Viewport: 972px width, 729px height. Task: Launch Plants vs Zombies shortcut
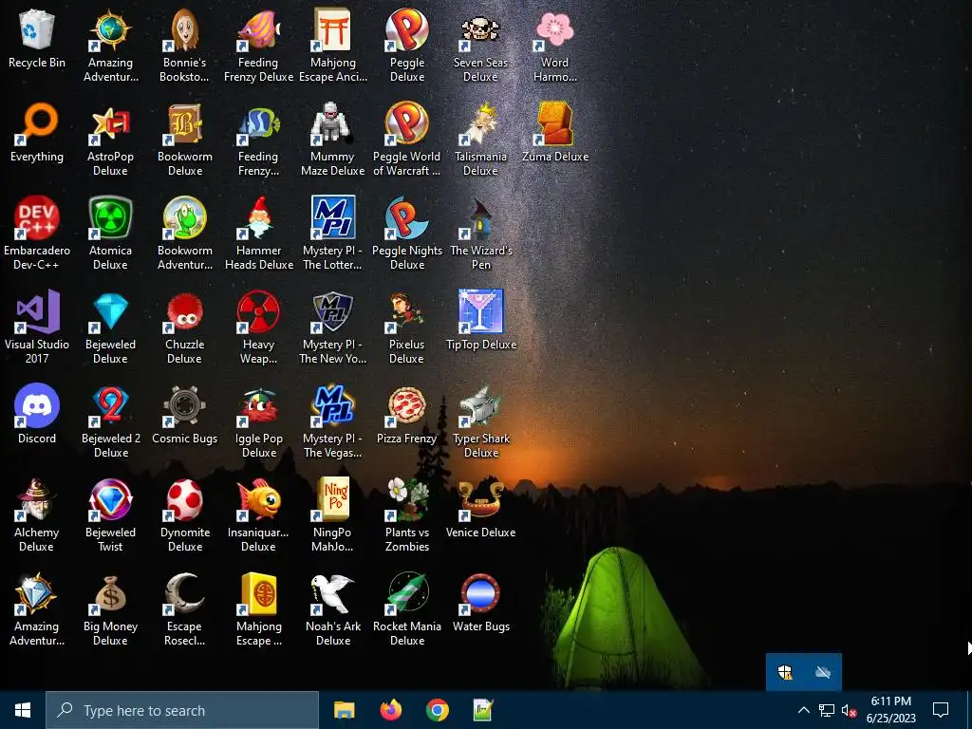[x=407, y=499]
